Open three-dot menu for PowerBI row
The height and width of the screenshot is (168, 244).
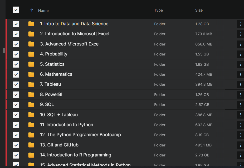[240, 94]
